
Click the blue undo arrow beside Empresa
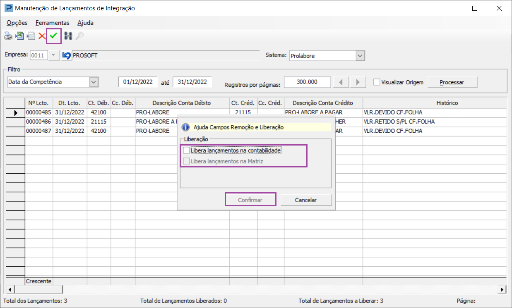pyautogui.click(x=66, y=55)
